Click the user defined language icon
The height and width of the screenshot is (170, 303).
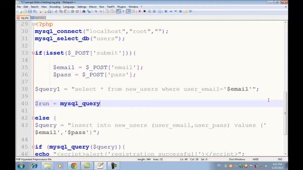[133, 11]
